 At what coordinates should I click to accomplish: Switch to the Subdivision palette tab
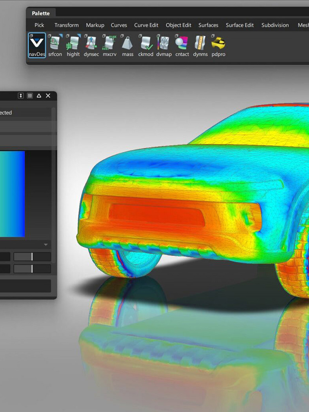pyautogui.click(x=275, y=25)
